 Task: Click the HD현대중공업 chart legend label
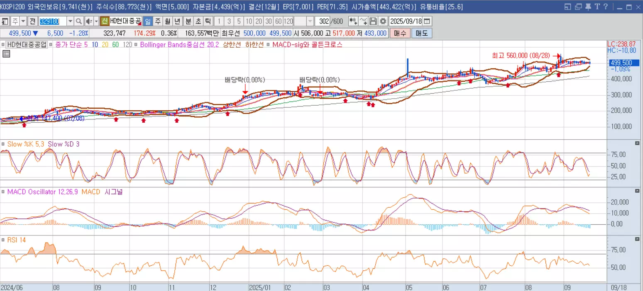27,44
